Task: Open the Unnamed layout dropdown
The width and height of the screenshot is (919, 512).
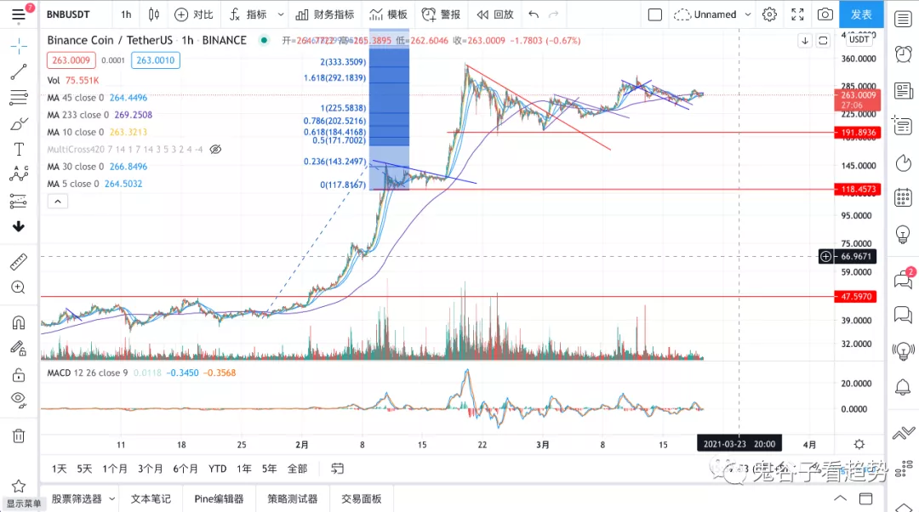Action: [x=715, y=14]
